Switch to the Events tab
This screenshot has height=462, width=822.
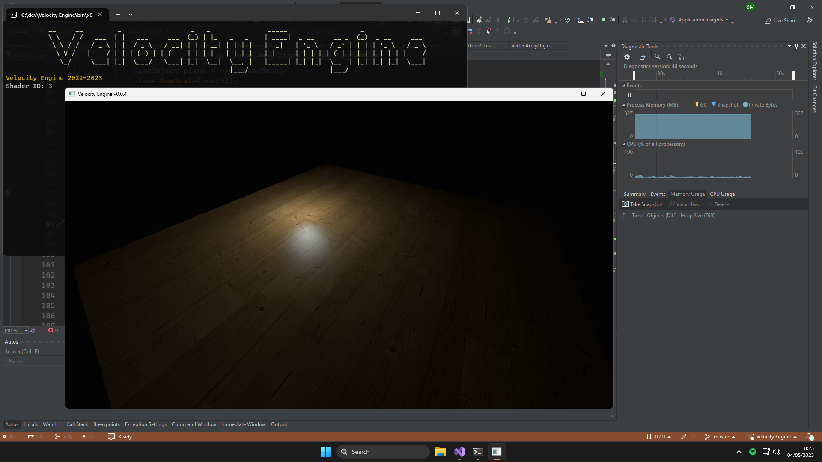[x=658, y=194]
